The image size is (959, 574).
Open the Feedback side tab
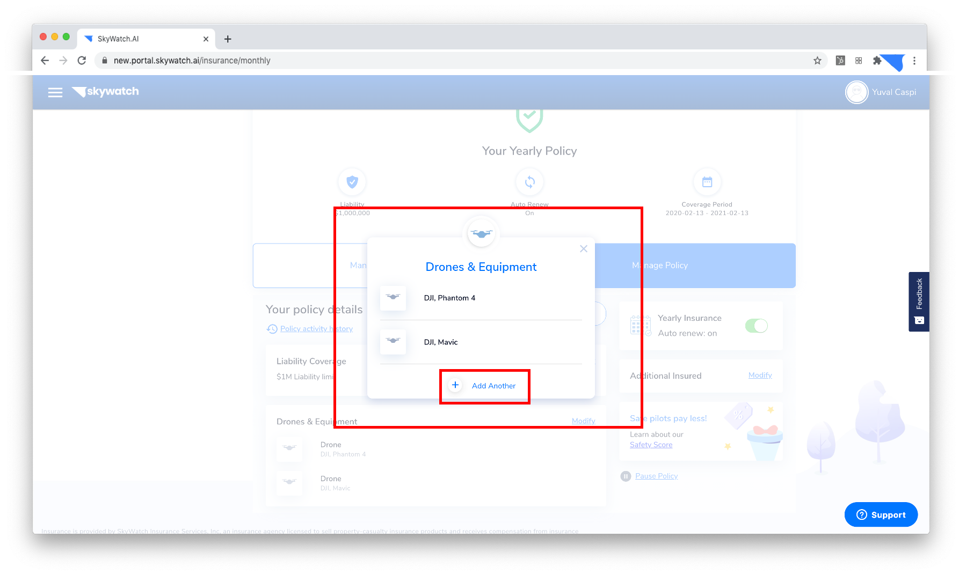[919, 301]
